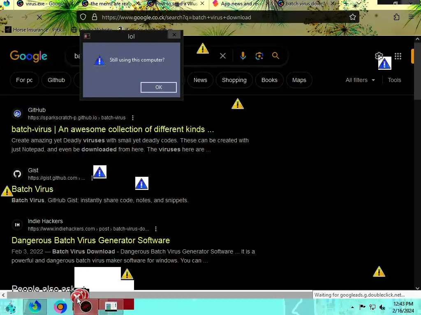Screen dimensions: 421x315
Task: Switch to 'App news and reviews' tab
Action: tap(240, 4)
